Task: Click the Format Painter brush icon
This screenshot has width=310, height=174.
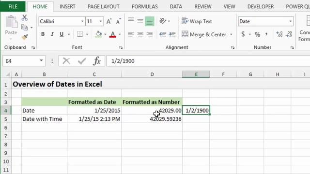Action: pos(25,37)
